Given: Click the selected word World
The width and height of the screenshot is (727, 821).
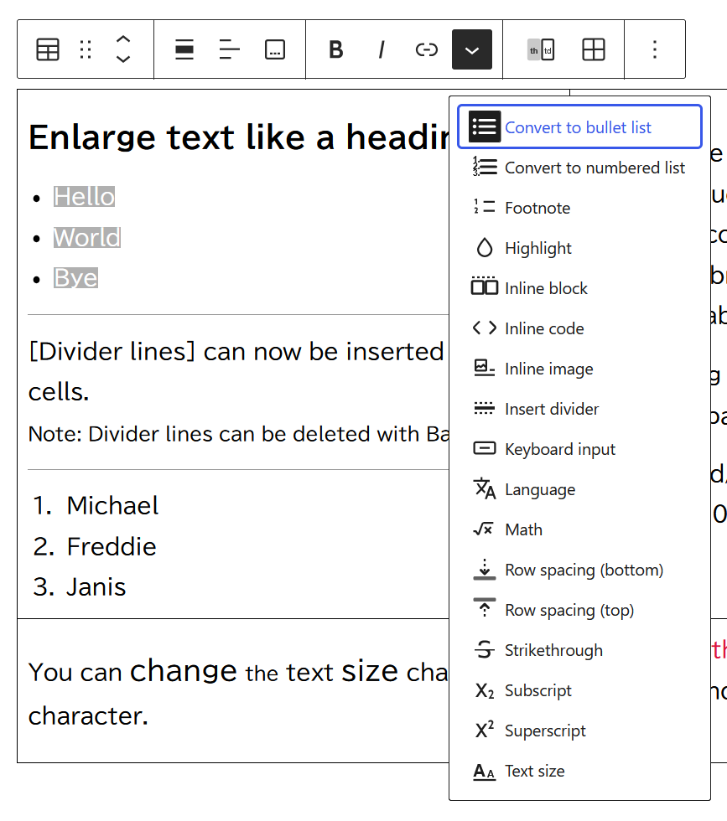Looking at the screenshot, I should 87,237.
